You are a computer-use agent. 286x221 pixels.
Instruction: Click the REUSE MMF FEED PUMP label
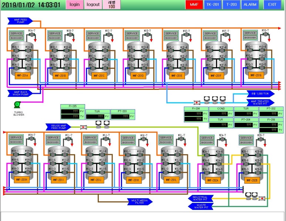tap(58, 127)
